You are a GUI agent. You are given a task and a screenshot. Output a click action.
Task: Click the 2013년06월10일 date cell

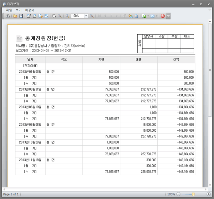click(30, 107)
